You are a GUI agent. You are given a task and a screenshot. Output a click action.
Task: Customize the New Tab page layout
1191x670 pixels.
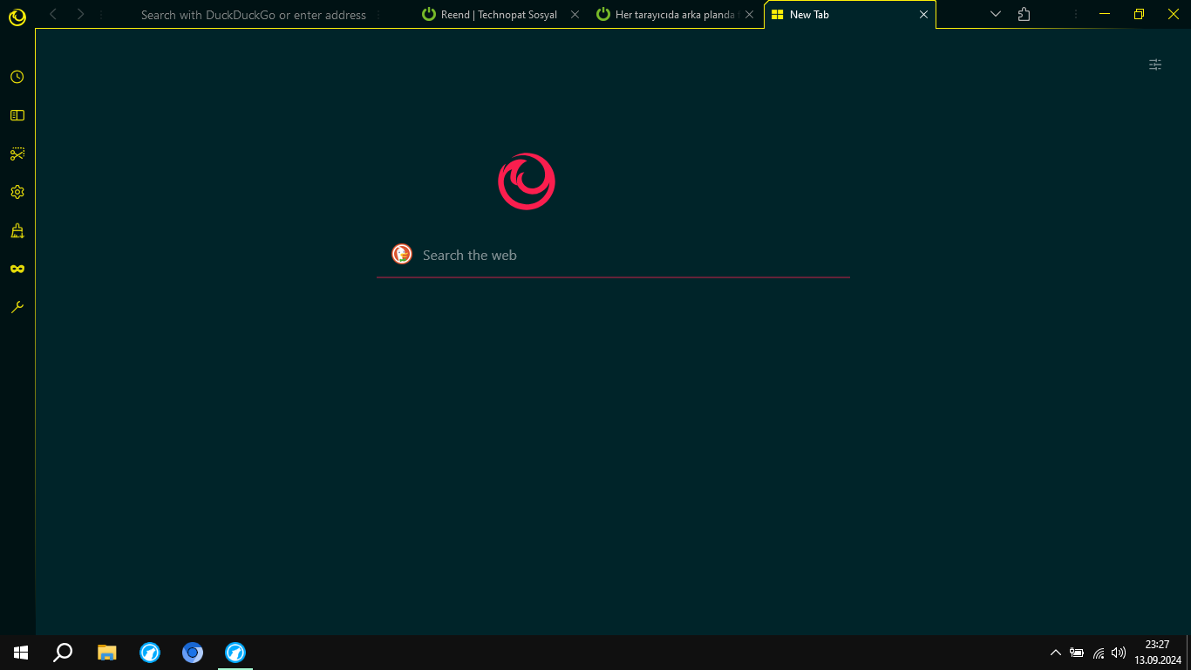click(1155, 65)
